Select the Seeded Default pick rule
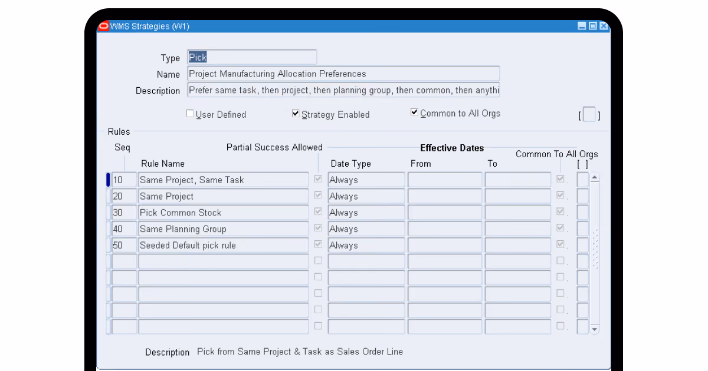The width and height of the screenshot is (708, 371). click(x=223, y=245)
